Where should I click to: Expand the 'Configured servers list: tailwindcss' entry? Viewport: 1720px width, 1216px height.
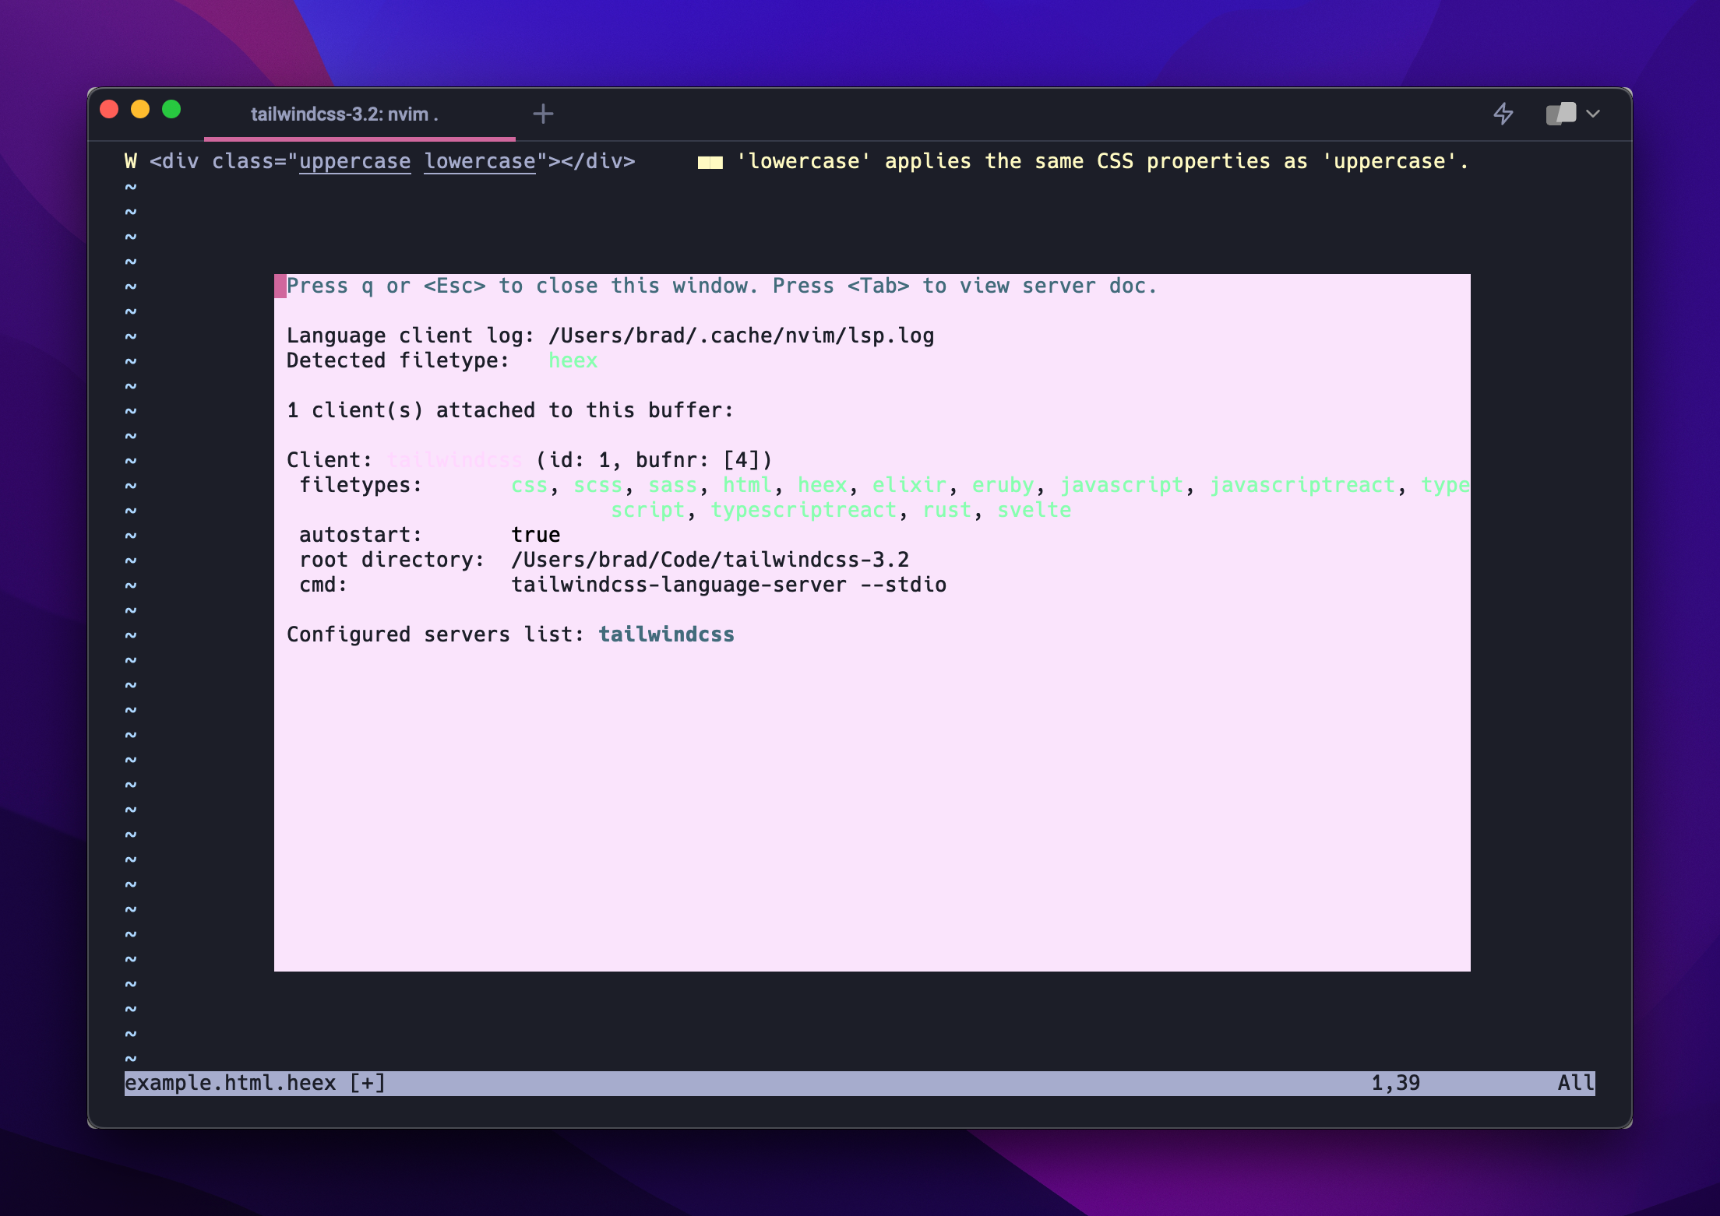tap(666, 634)
